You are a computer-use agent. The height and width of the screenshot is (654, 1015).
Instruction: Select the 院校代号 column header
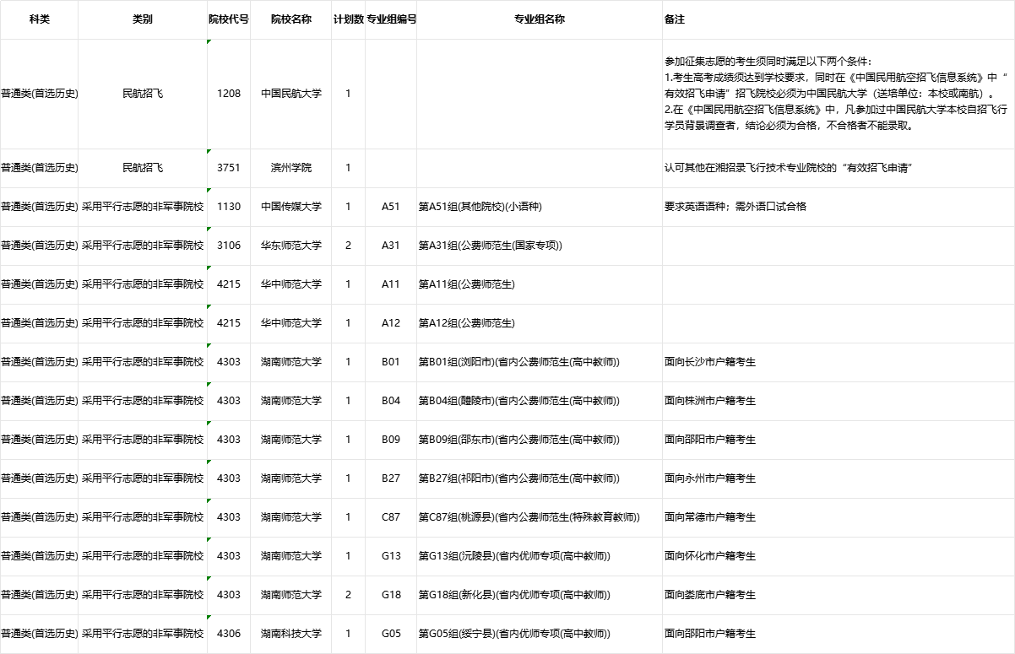click(228, 19)
